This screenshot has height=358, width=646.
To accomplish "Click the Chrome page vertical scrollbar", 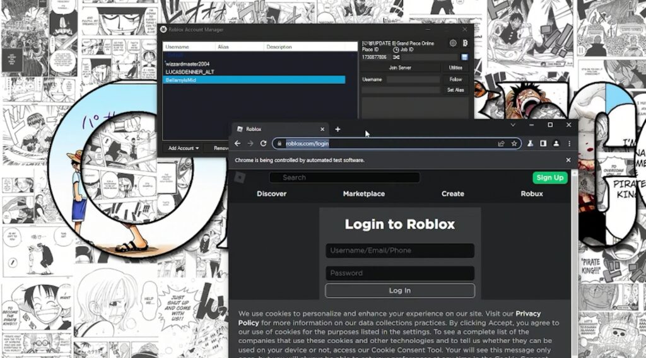I will (x=574, y=263).
